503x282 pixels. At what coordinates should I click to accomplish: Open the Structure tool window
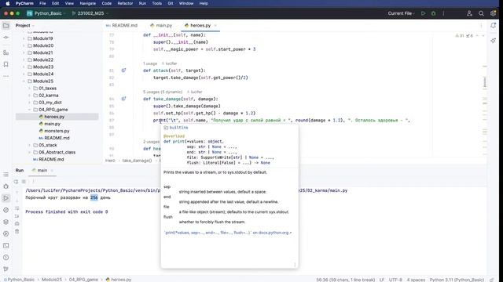[x=6, y=52]
